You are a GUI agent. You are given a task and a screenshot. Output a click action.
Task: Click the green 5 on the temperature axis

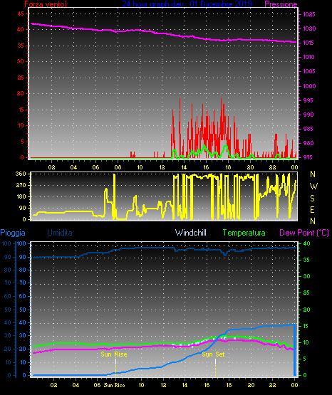(x=305, y=359)
